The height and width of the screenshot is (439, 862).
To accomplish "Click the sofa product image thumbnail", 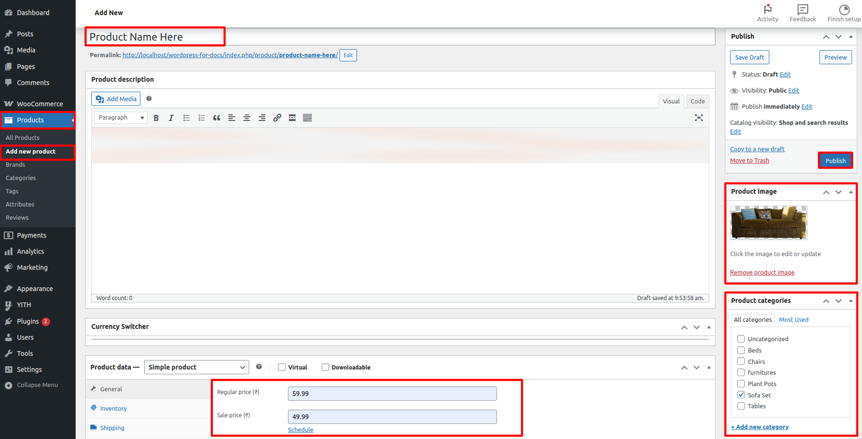I will pyautogui.click(x=768, y=223).
